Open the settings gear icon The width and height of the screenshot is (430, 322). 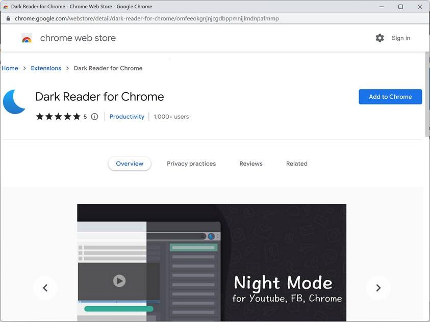click(380, 38)
